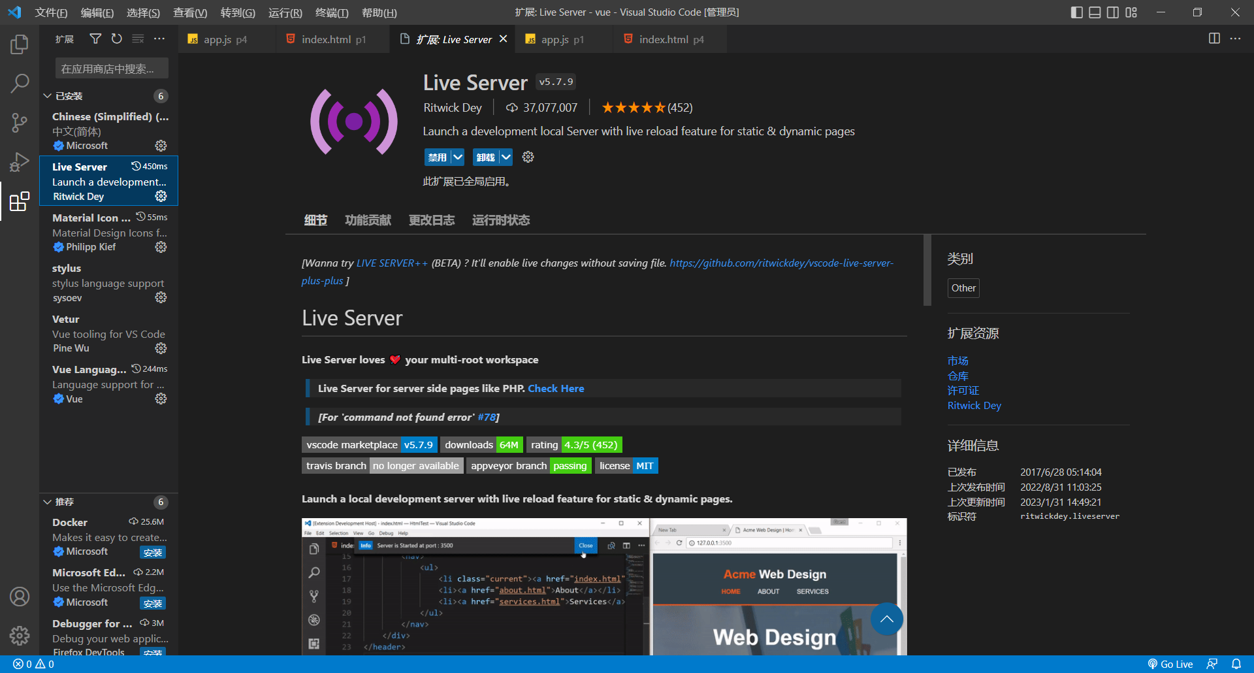Image resolution: width=1254 pixels, height=673 pixels.
Task: Open 终端(T) menu
Action: [331, 12]
